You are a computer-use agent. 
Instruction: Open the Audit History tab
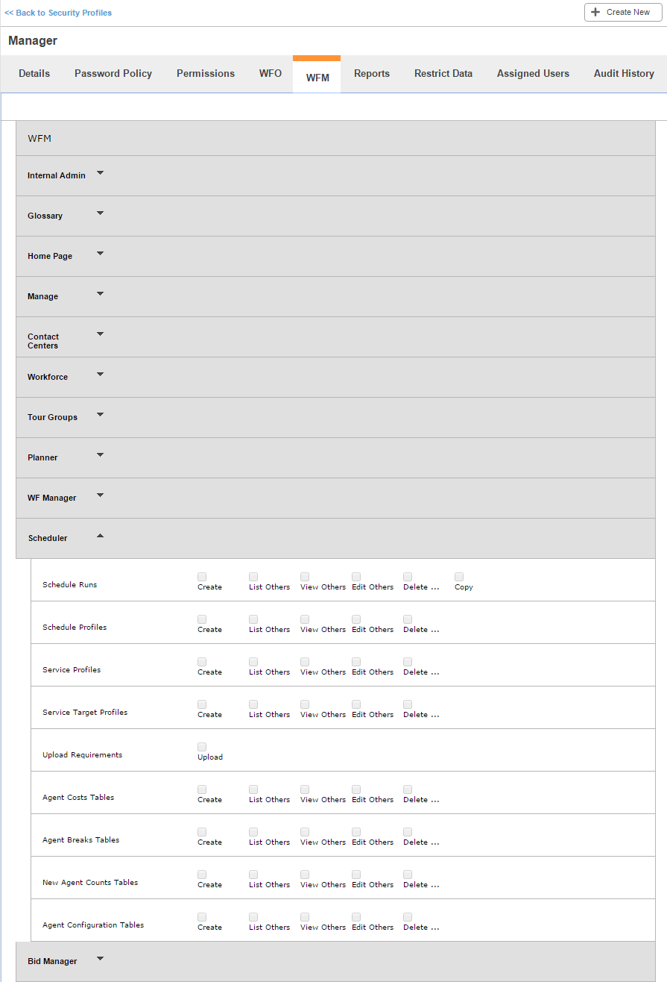(624, 73)
